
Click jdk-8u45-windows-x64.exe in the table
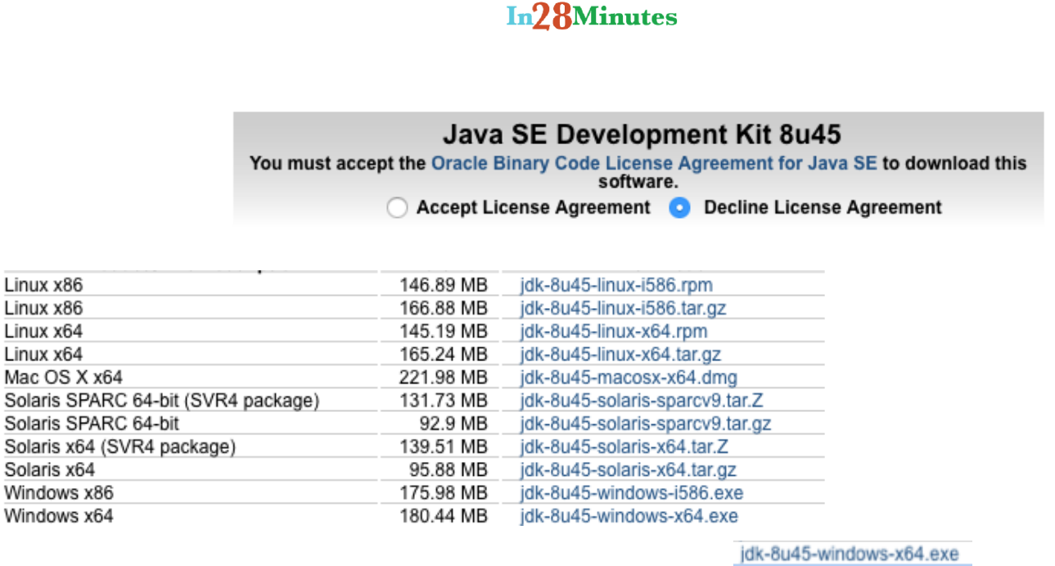click(x=629, y=516)
